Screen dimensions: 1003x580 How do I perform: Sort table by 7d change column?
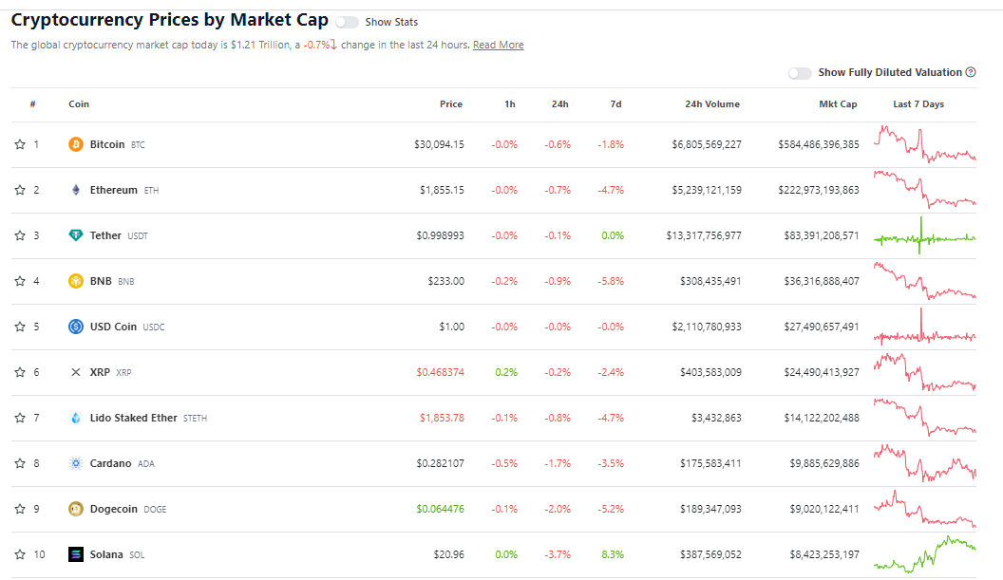pos(615,104)
